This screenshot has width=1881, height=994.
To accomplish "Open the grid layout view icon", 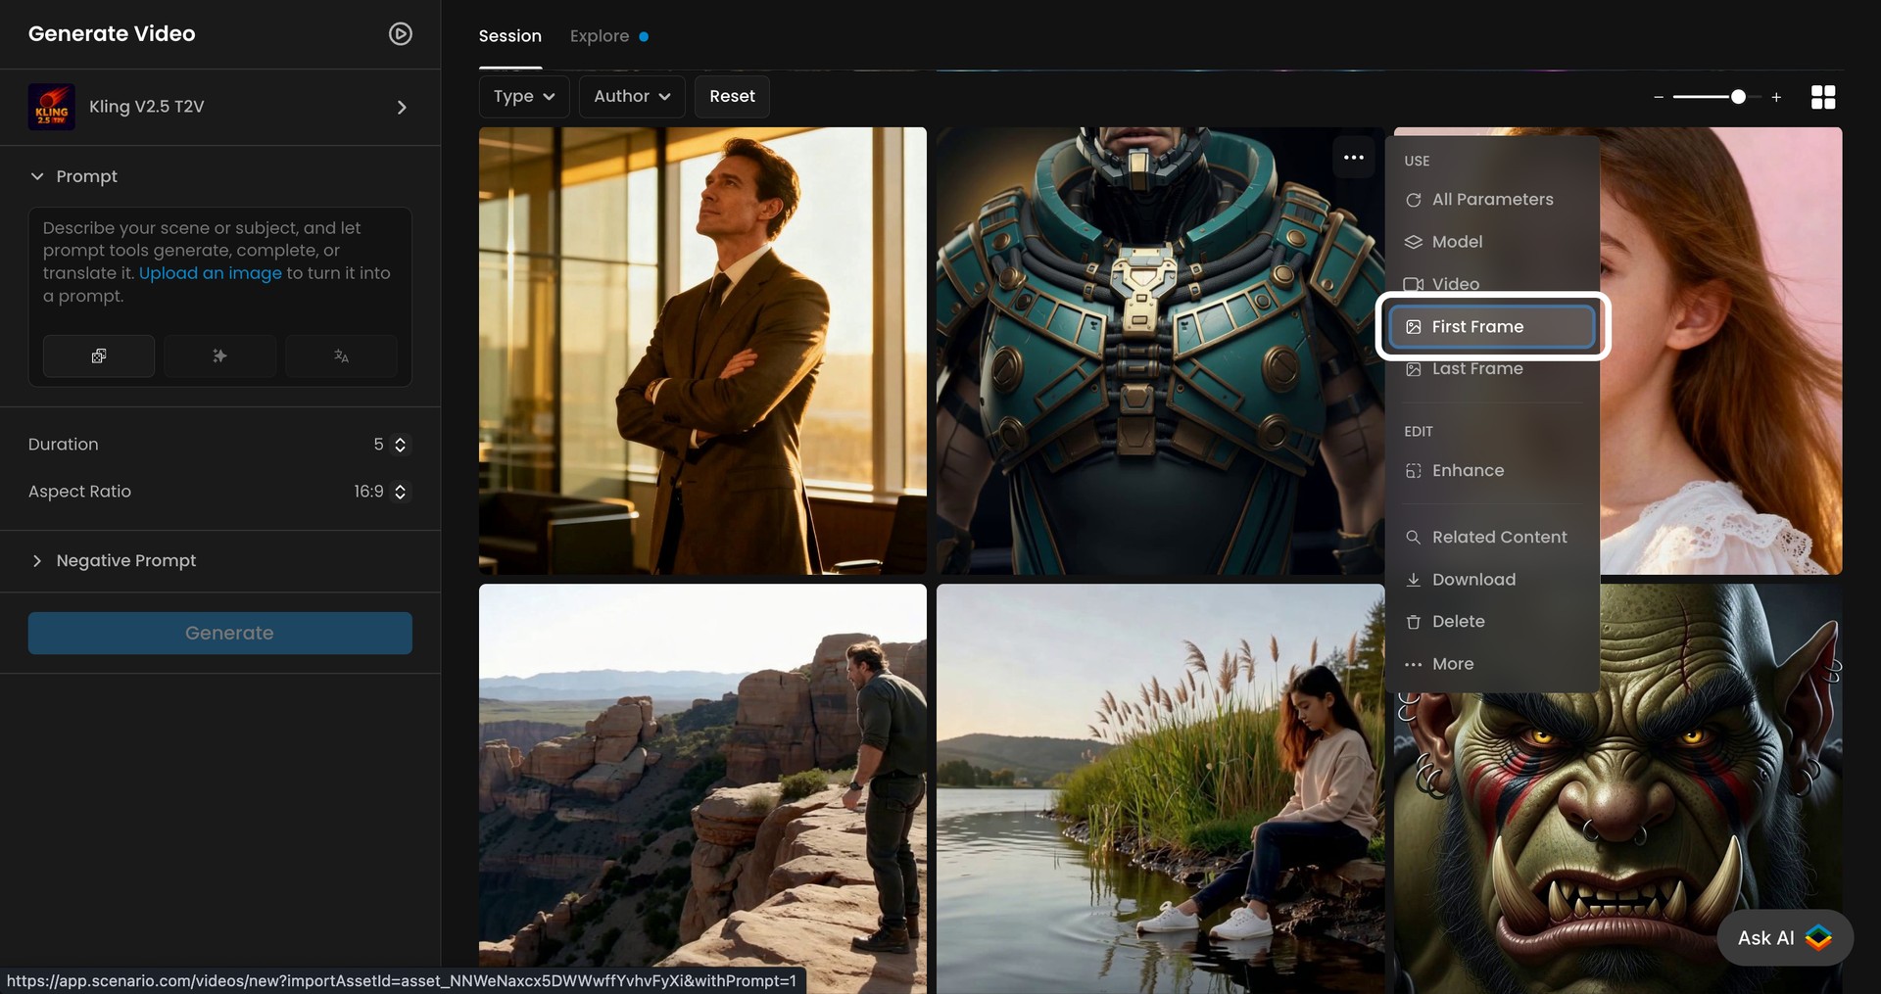I will pyautogui.click(x=1823, y=97).
